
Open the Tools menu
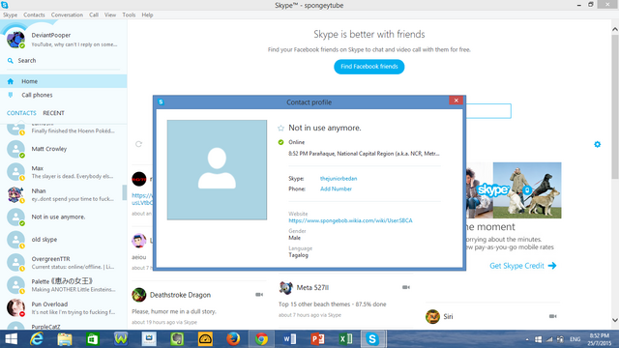click(x=129, y=15)
